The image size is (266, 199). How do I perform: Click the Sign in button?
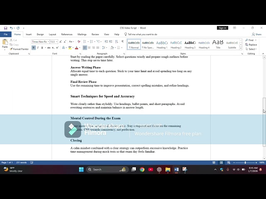pyautogui.click(x=222, y=28)
